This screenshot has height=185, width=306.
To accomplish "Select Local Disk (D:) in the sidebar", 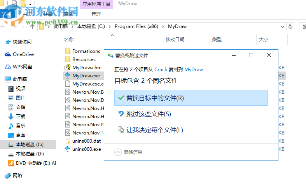I will [30, 154].
